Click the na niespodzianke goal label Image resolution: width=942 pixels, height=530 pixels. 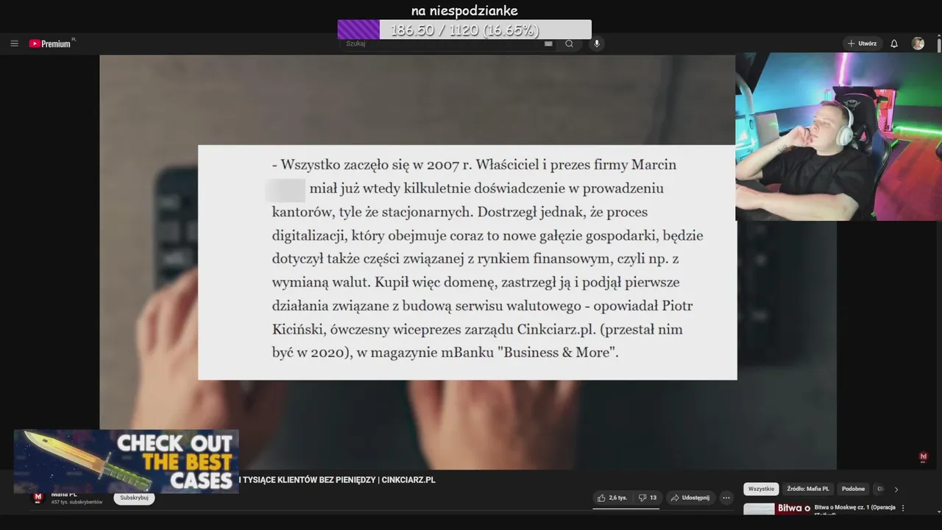coord(464,10)
